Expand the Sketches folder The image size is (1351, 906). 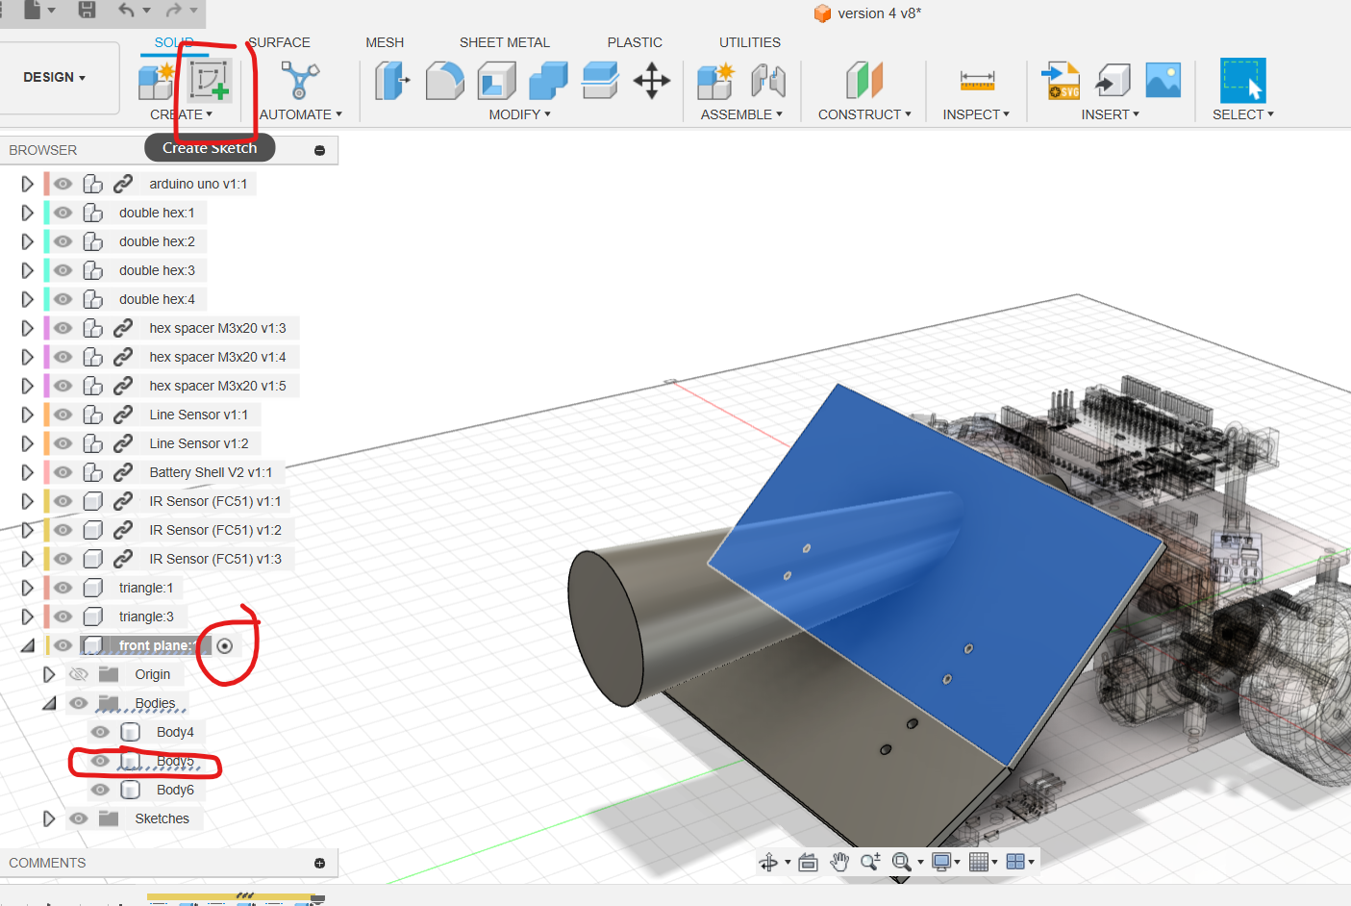click(49, 818)
